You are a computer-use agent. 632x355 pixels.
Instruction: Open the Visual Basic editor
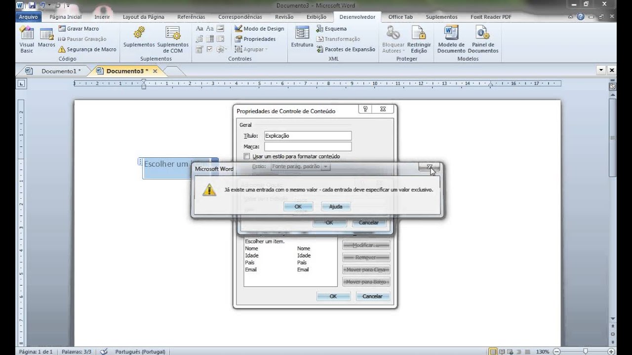coord(27,39)
